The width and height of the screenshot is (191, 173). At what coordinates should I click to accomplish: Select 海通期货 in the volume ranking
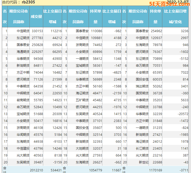point(23,52)
